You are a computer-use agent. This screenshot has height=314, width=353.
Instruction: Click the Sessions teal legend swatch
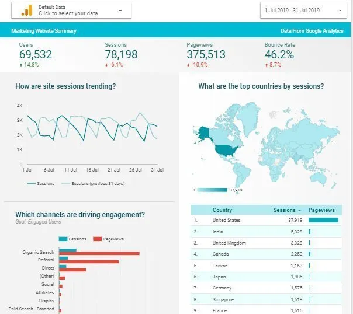click(x=63, y=239)
